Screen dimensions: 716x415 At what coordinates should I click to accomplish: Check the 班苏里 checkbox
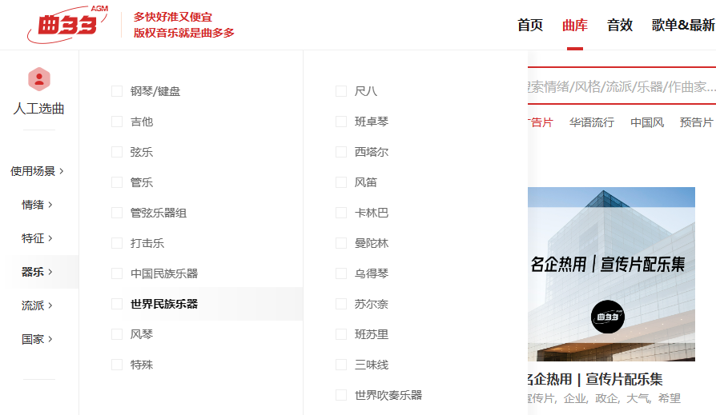tap(341, 334)
